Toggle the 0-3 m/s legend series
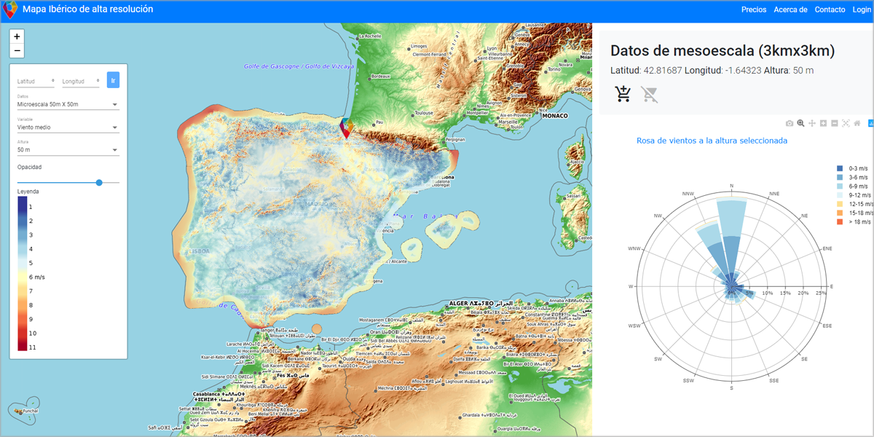Image resolution: width=874 pixels, height=437 pixels. point(853,168)
